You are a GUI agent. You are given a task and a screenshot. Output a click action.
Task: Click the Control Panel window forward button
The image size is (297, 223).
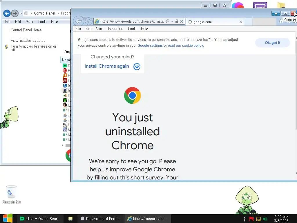click(x=15, y=13)
